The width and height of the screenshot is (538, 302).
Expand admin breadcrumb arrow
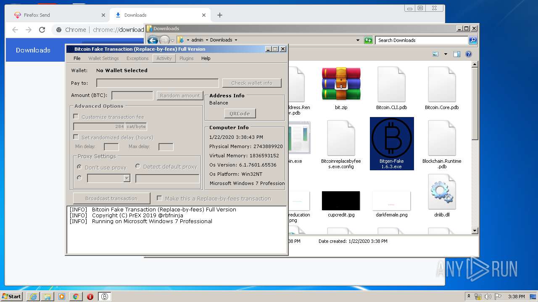coord(207,40)
